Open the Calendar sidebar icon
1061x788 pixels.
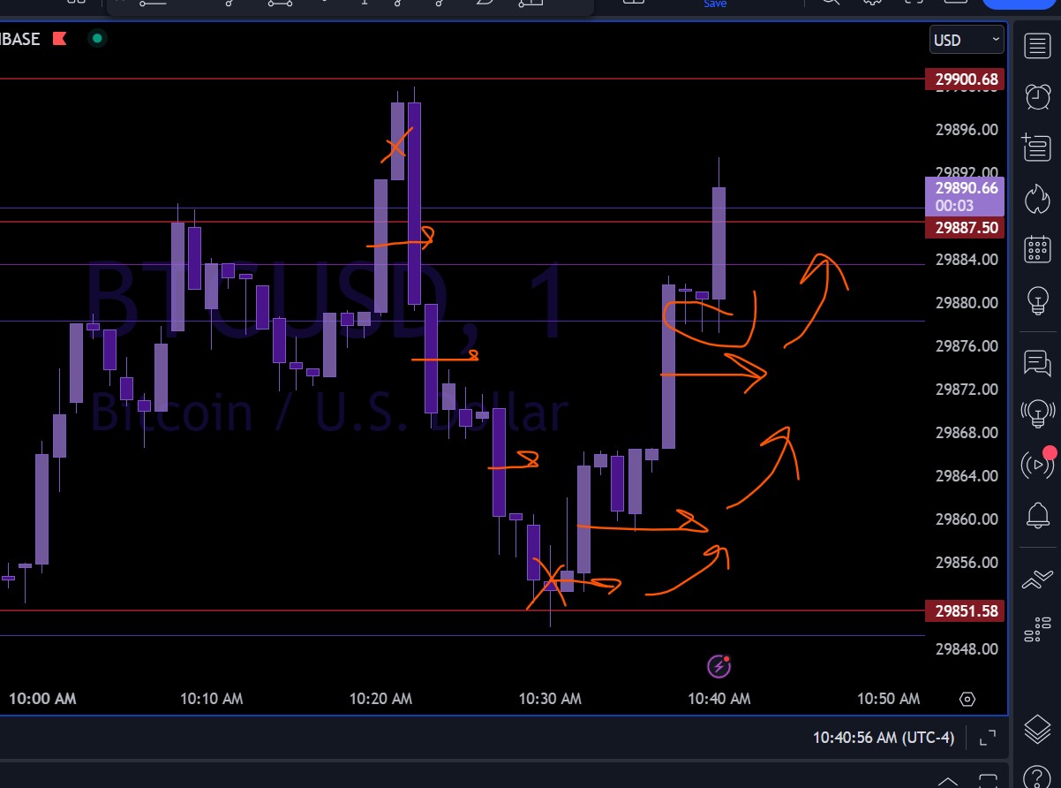click(x=1037, y=249)
